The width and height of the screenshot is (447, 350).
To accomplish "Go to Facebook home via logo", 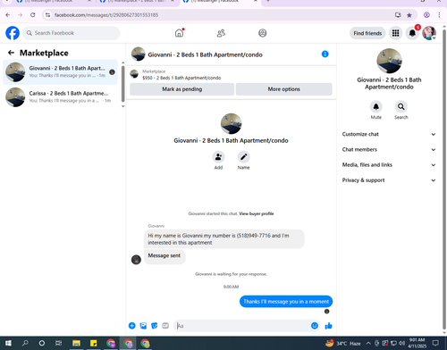I will [x=13, y=33].
